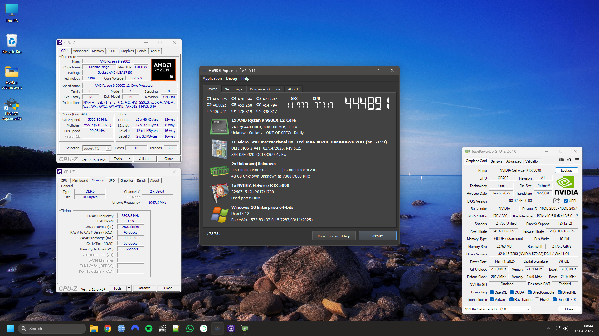Image resolution: width=599 pixels, height=336 pixels.
Task: Toggle the CUDA checkbox
Action: click(512, 292)
